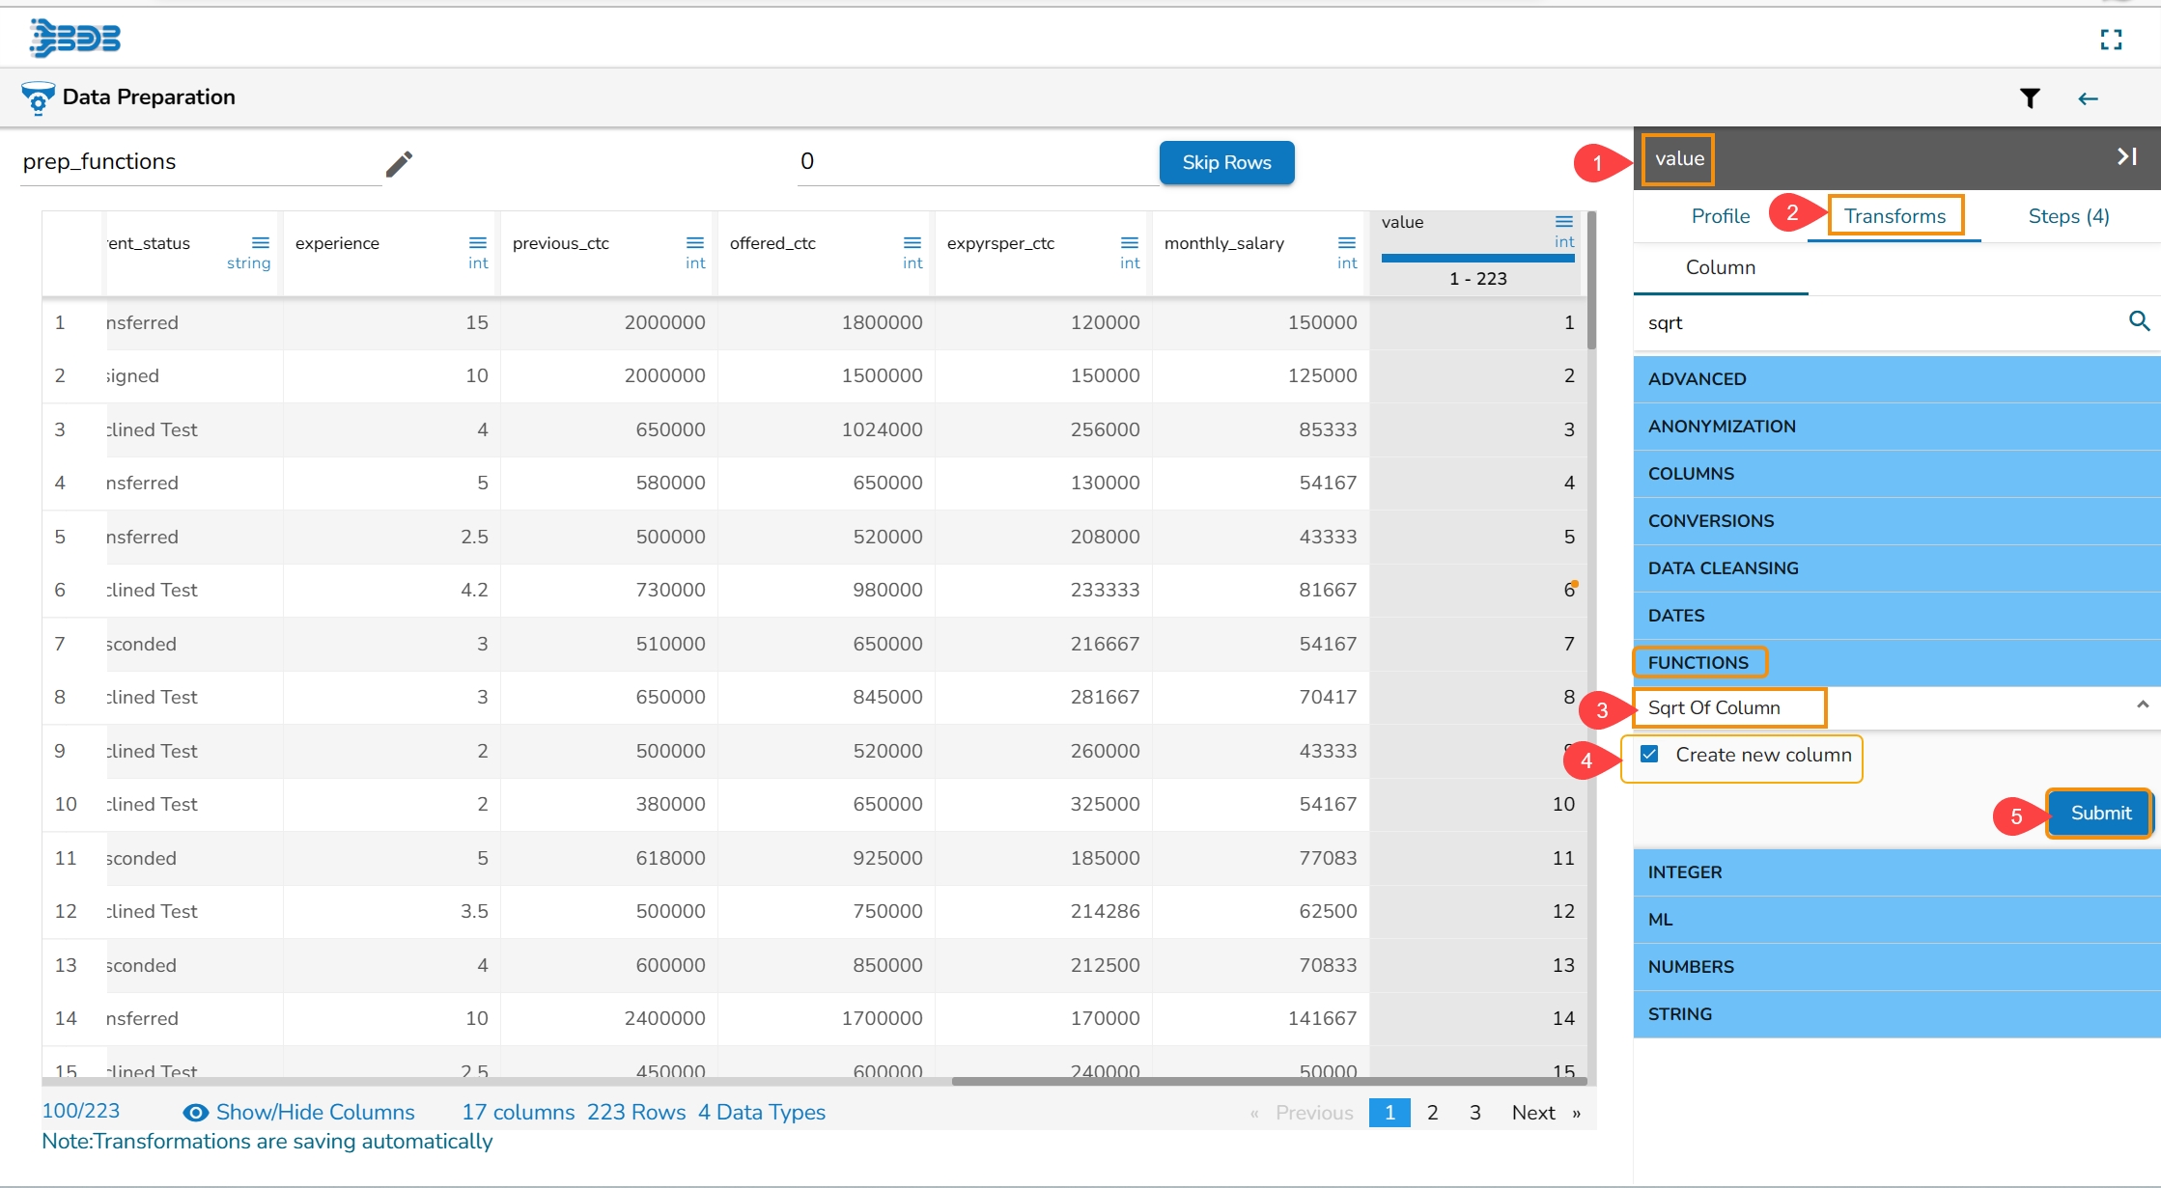This screenshot has height=1188, width=2161.
Task: Open the Steps (4) tab
Action: (x=2068, y=216)
